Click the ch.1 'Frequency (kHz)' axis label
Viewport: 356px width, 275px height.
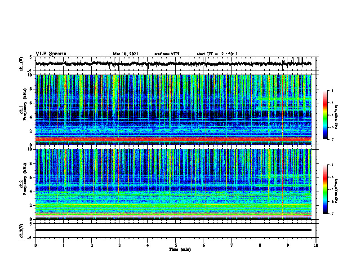tap(25, 104)
